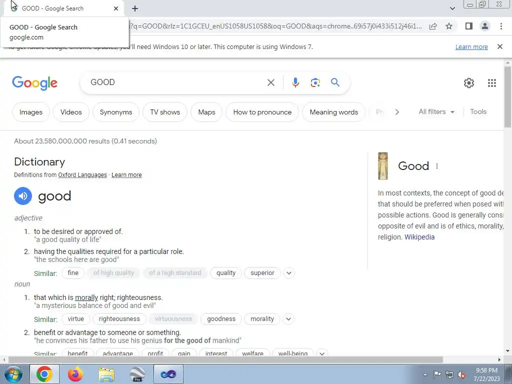Select How to pronounce chip

point(262,112)
